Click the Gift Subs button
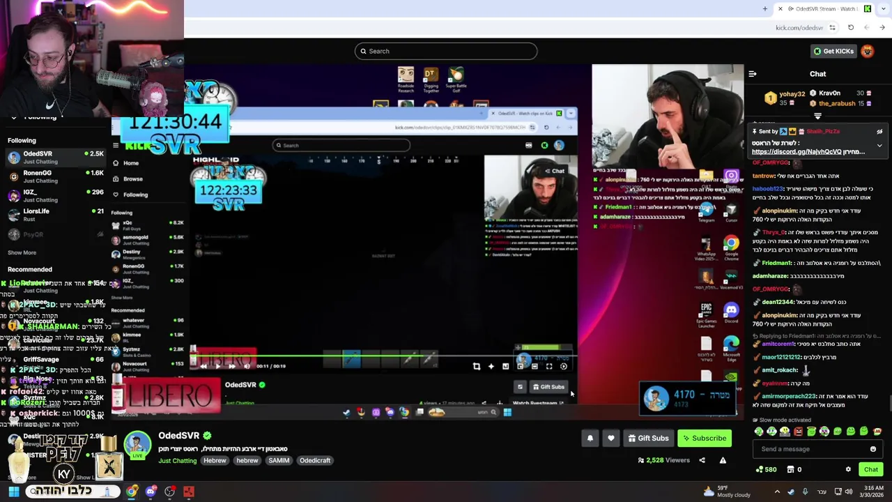892x502 pixels. [648, 439]
